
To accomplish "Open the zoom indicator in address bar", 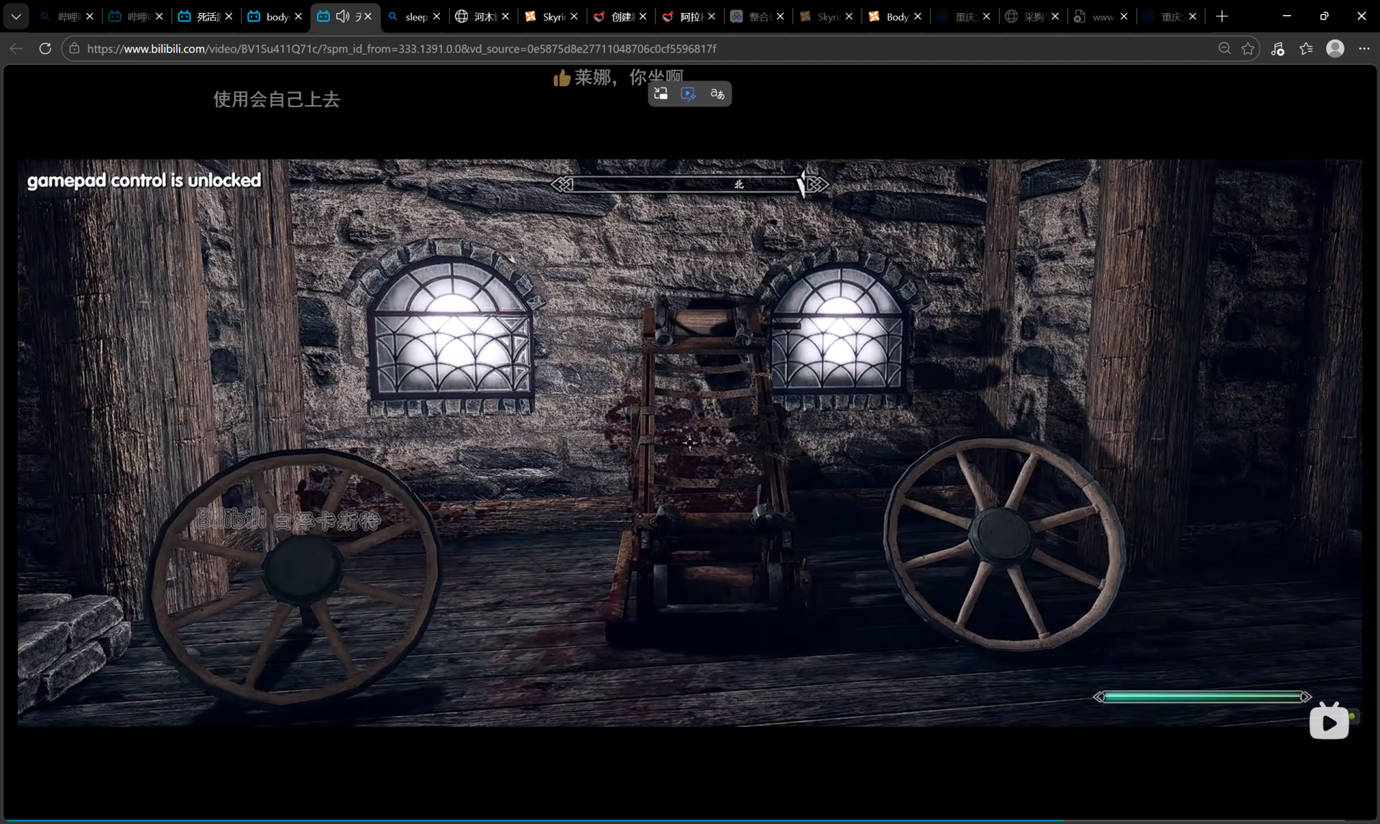I will point(1225,49).
